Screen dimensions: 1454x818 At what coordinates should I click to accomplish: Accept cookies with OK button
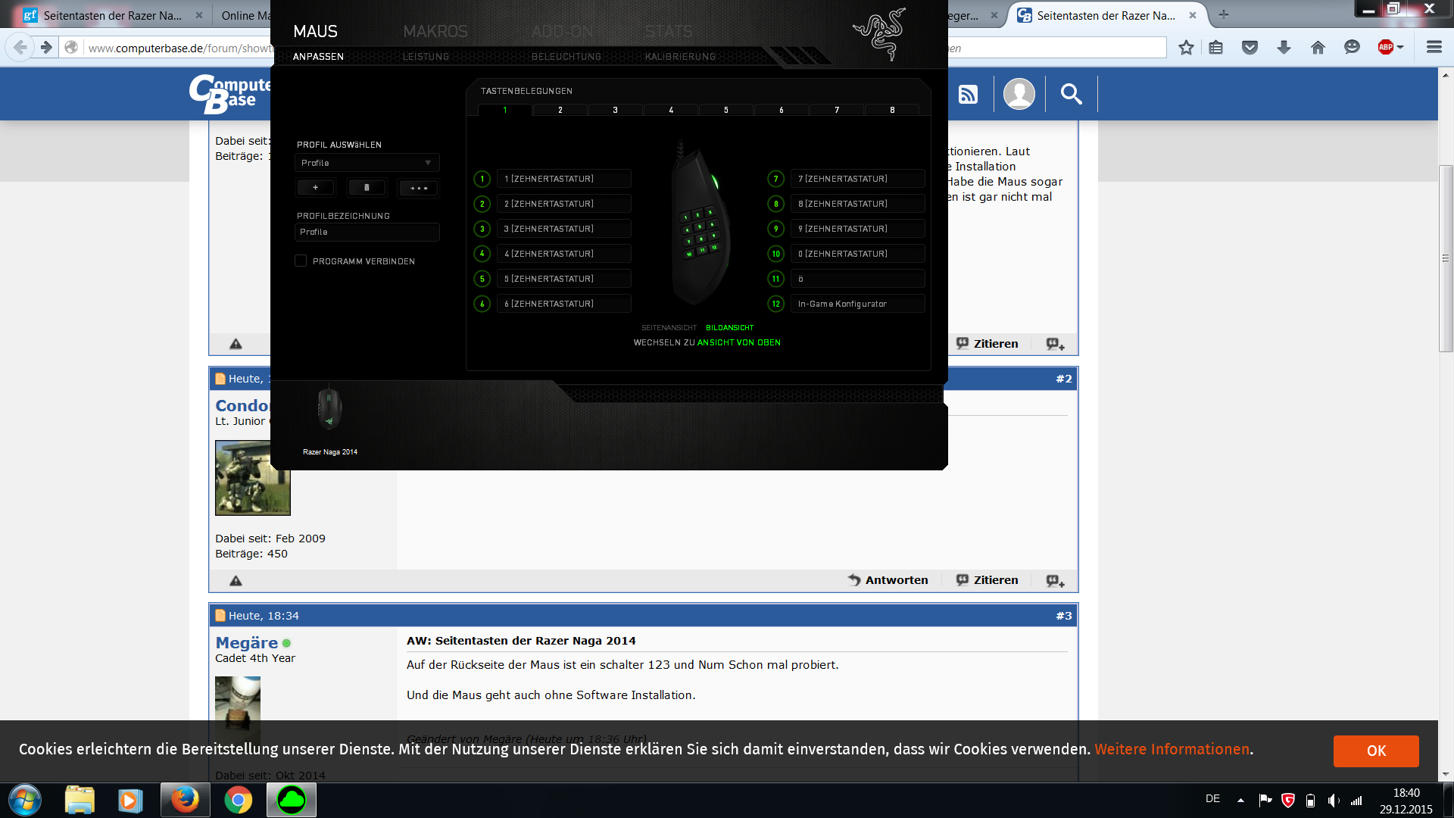tap(1375, 751)
